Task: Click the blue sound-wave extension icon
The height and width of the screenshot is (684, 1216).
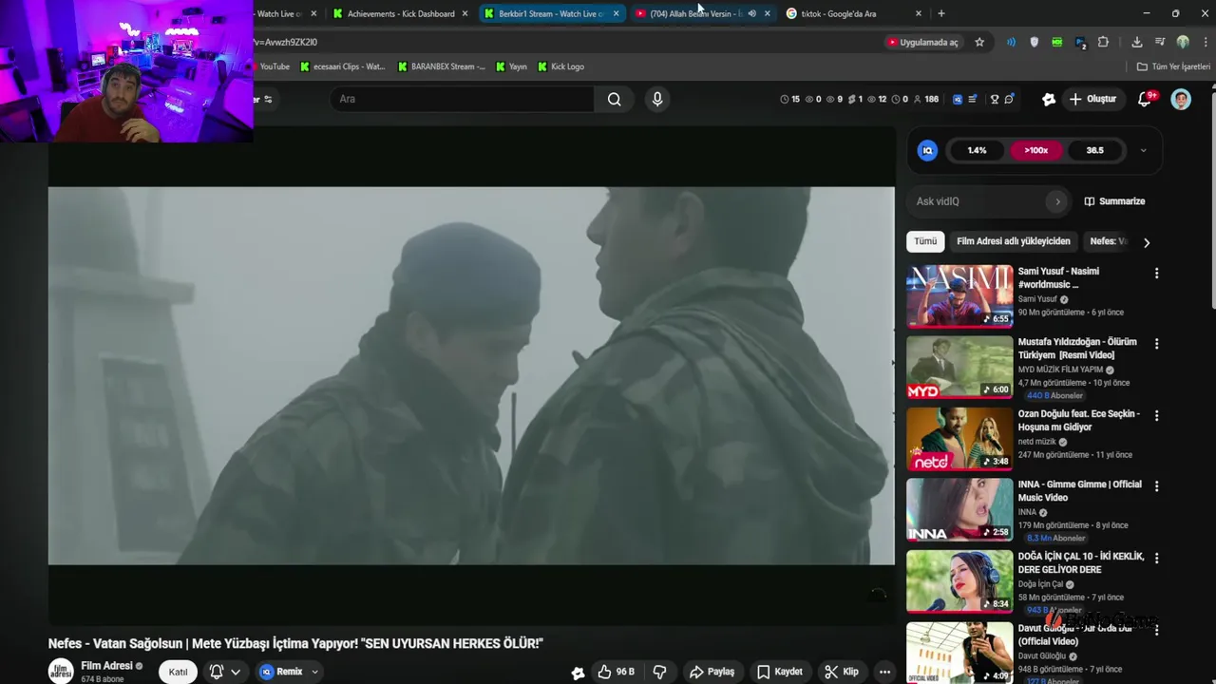Action: 1011,42
